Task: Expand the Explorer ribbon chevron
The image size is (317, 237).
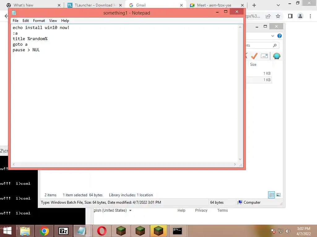Action: 272,36
